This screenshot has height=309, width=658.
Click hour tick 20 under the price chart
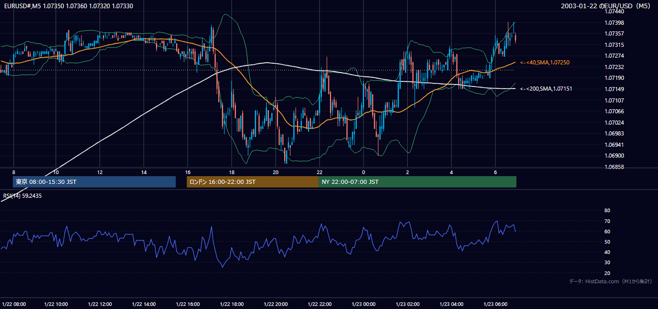[276, 172]
